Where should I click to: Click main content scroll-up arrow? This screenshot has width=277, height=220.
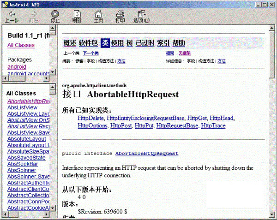(272, 28)
